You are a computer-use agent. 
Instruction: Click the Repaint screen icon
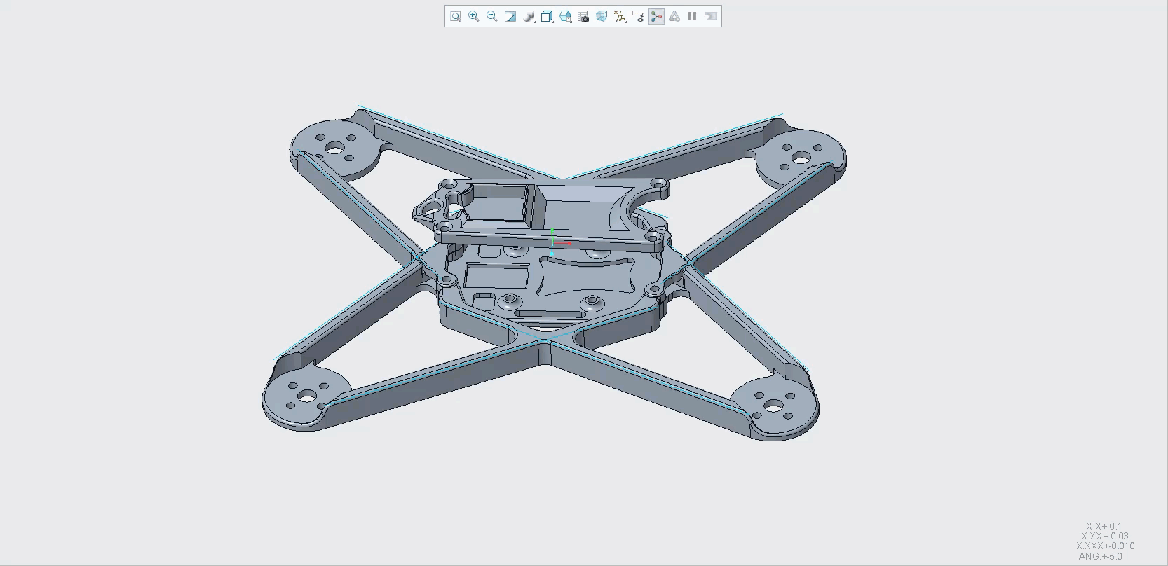coord(510,16)
